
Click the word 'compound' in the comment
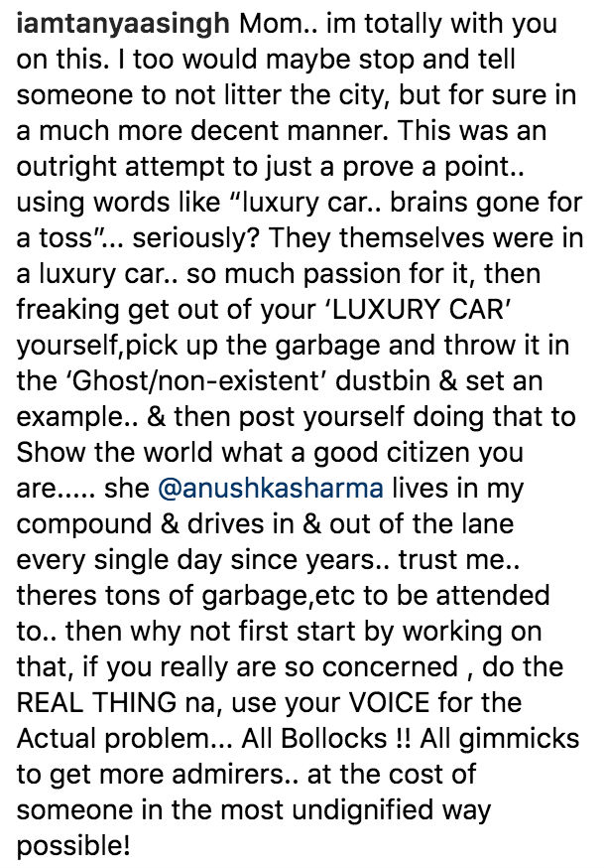pos(84,524)
